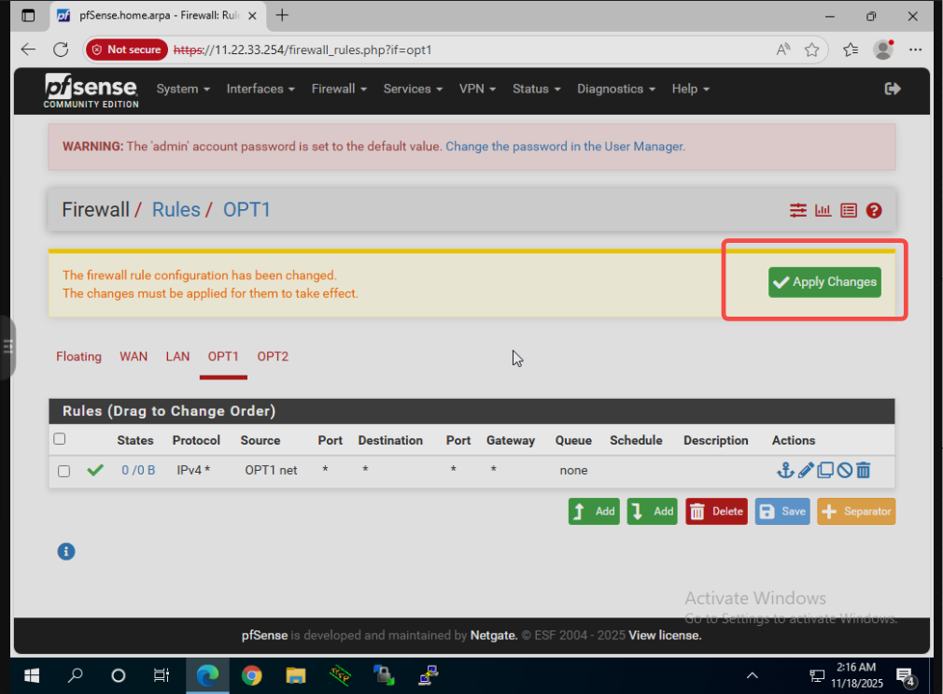Go back in the browser
The height and width of the screenshot is (694, 943).
[x=28, y=50]
